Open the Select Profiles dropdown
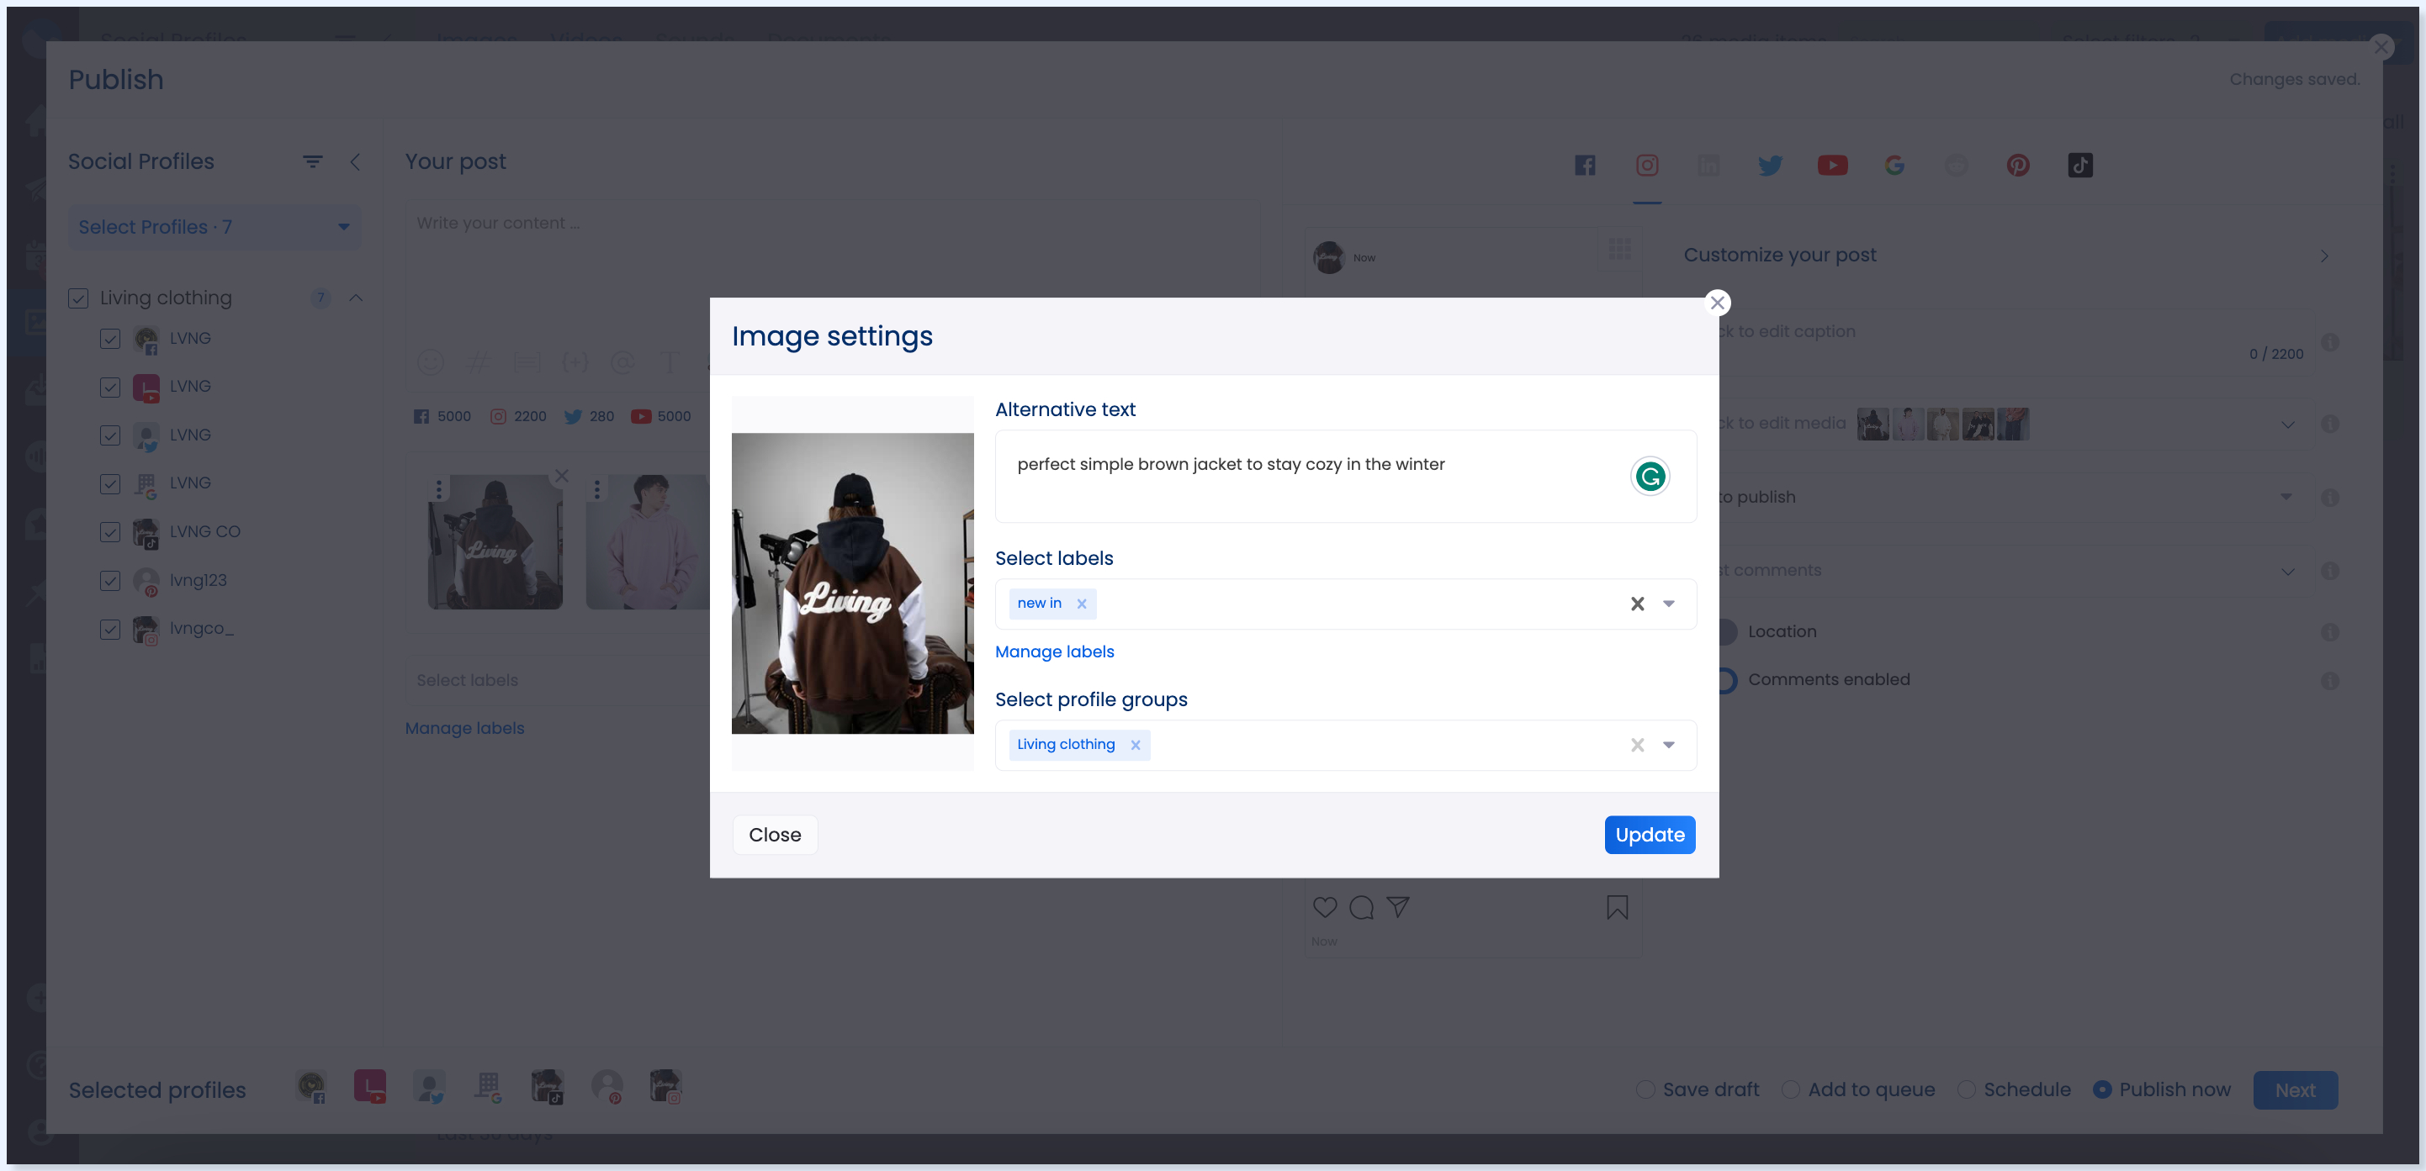Screen dimensions: 2426x1171 [215, 228]
